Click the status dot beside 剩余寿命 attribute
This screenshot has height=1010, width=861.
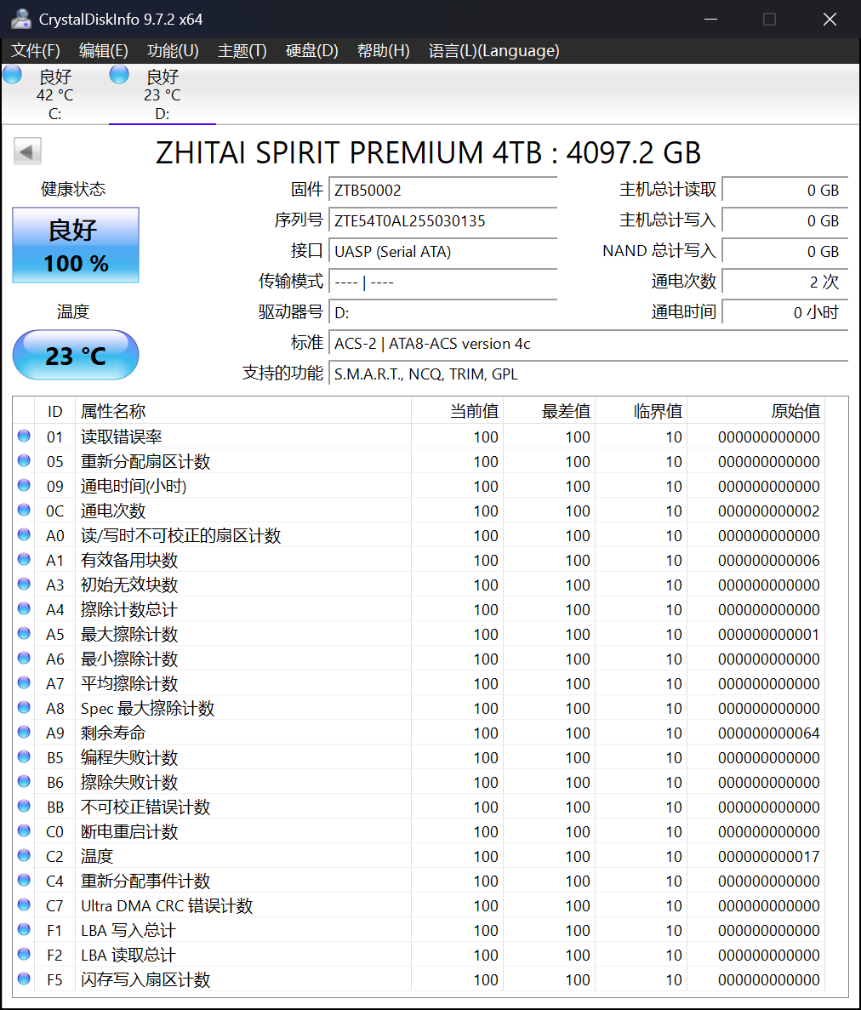(24, 732)
